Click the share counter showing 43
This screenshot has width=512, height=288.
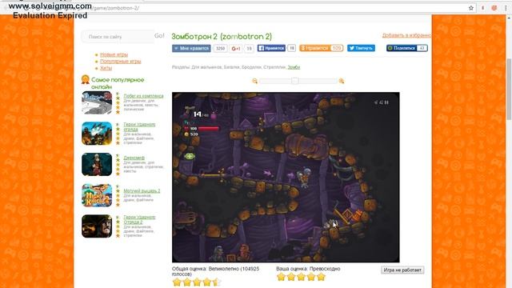[x=422, y=48]
